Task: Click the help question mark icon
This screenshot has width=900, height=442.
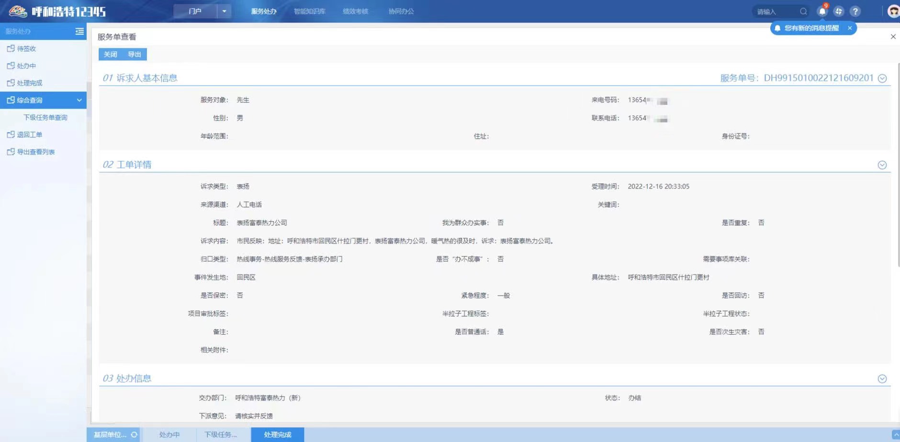Action: coord(855,11)
